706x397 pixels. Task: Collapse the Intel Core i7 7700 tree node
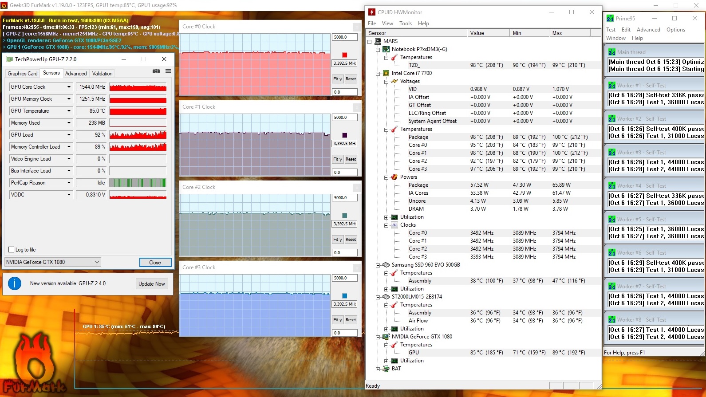[x=378, y=73]
